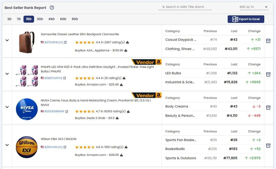Open external link icon beside B00DEG8N9W
276x169 pixels.
67,111
